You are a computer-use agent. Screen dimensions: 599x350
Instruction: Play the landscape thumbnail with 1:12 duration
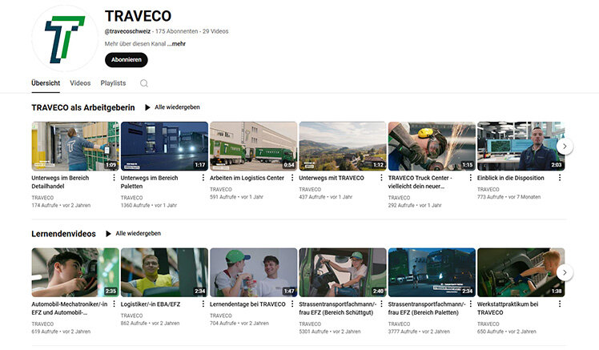tap(343, 146)
